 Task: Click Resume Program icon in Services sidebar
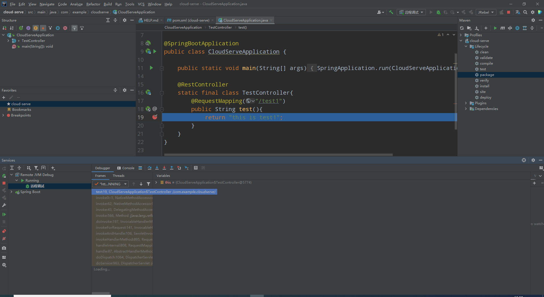click(x=4, y=215)
